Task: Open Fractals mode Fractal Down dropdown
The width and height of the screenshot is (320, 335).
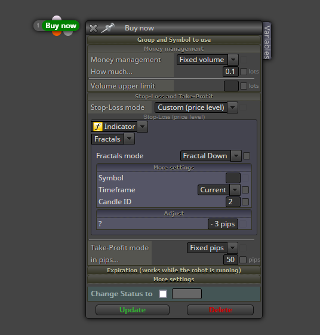Action: pyautogui.click(x=211, y=156)
